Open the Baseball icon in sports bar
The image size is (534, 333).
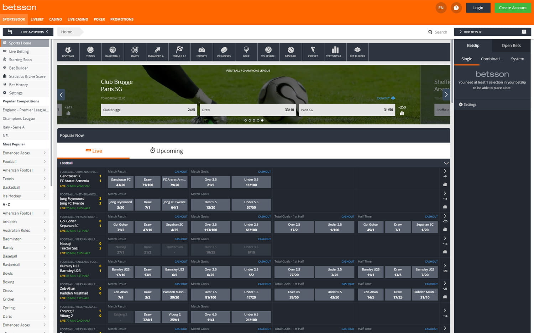[x=290, y=52]
